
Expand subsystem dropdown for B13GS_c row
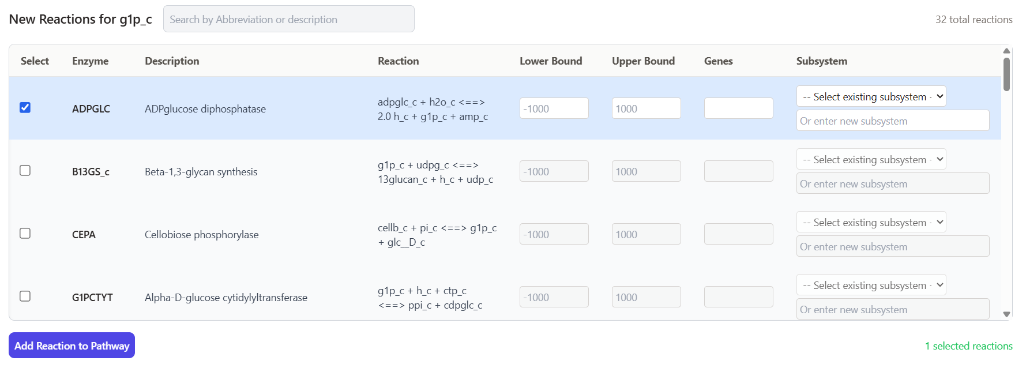(x=871, y=159)
